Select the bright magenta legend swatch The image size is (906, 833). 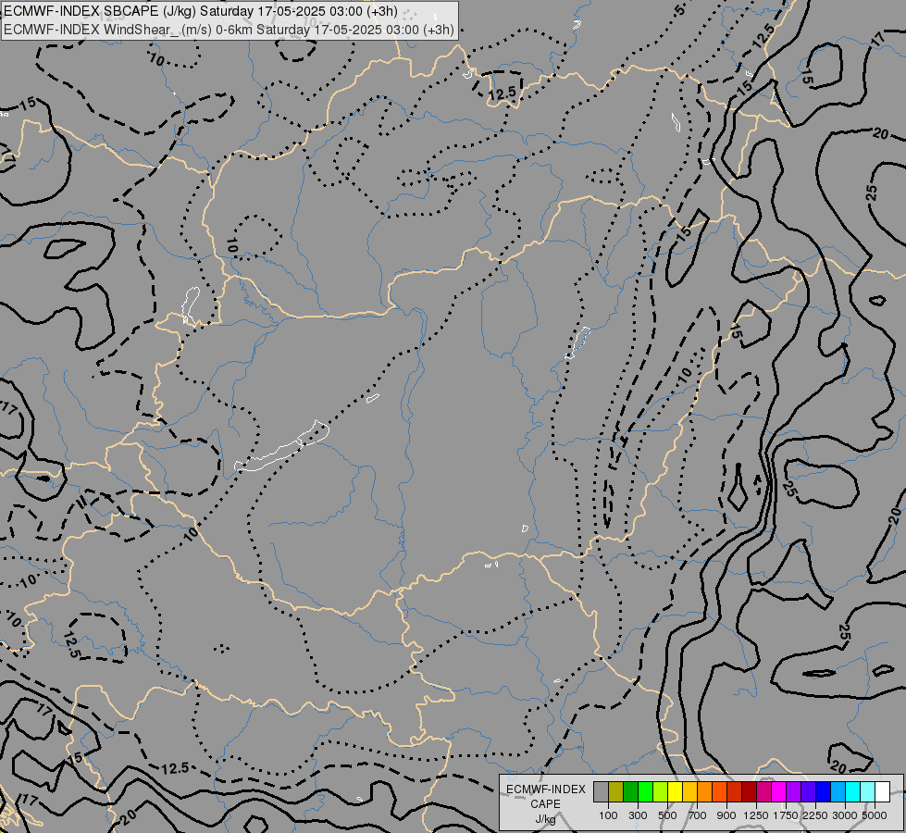[x=778, y=792]
